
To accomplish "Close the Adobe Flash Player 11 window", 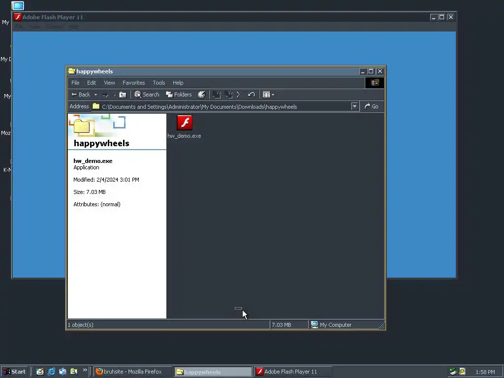I will pyautogui.click(x=451, y=17).
